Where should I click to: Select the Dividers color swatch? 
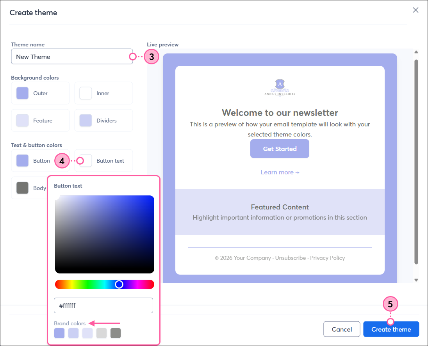[86, 120]
